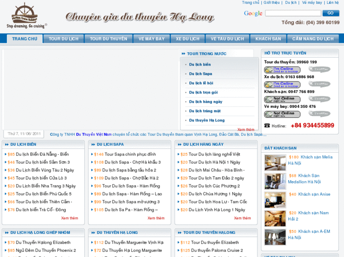Open the CẨM NANG DU LỊCH tab

(x=313, y=39)
